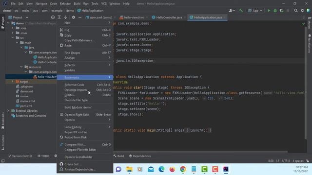This screenshot has height=175, width=312.
Task: Expand the .idea folder
Action: pyautogui.click(x=13, y=28)
